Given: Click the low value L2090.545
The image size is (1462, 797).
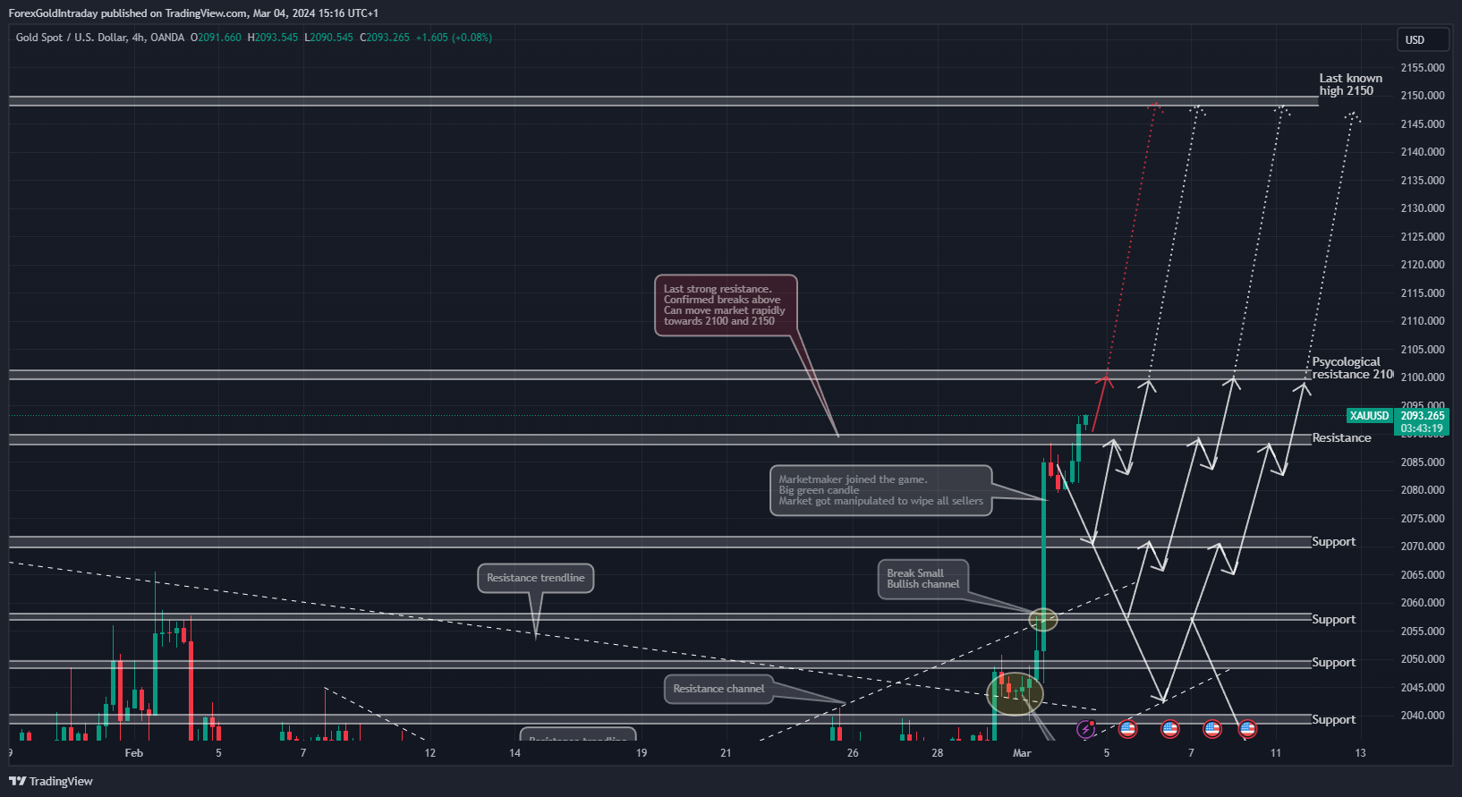Looking at the screenshot, I should pos(329,38).
